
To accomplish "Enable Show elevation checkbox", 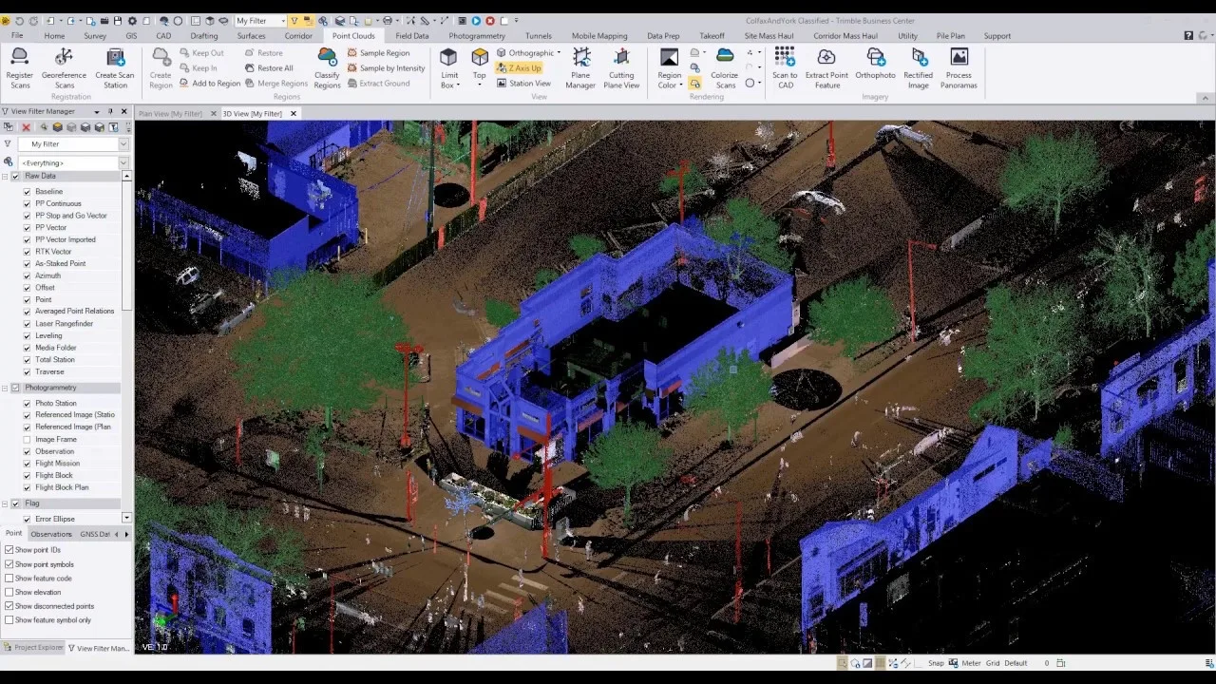I will click(x=9, y=593).
